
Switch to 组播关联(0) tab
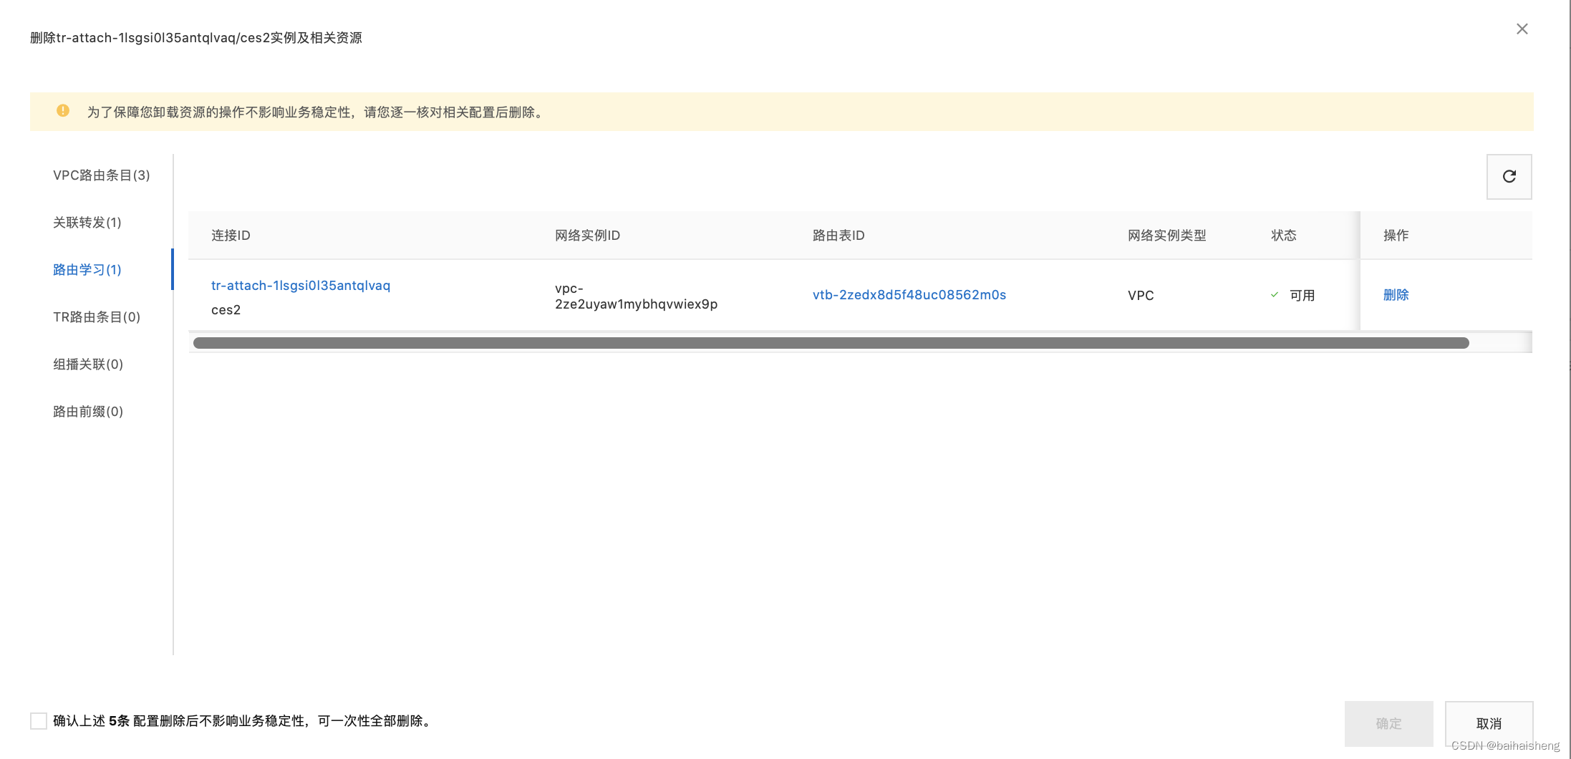tap(88, 364)
